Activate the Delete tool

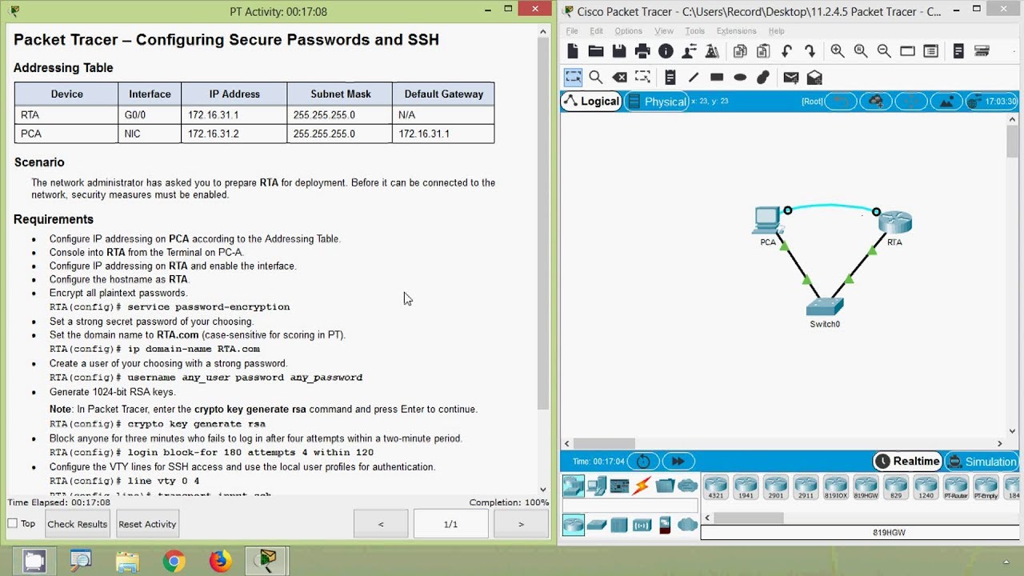pos(619,77)
